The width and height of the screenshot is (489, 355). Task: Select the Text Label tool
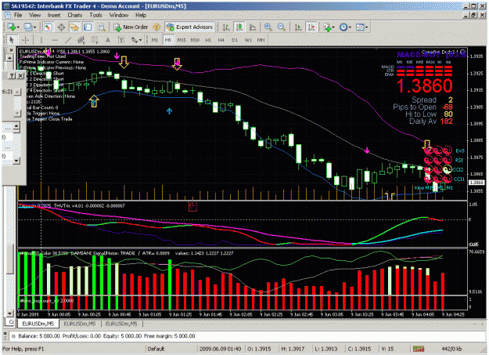point(121,40)
